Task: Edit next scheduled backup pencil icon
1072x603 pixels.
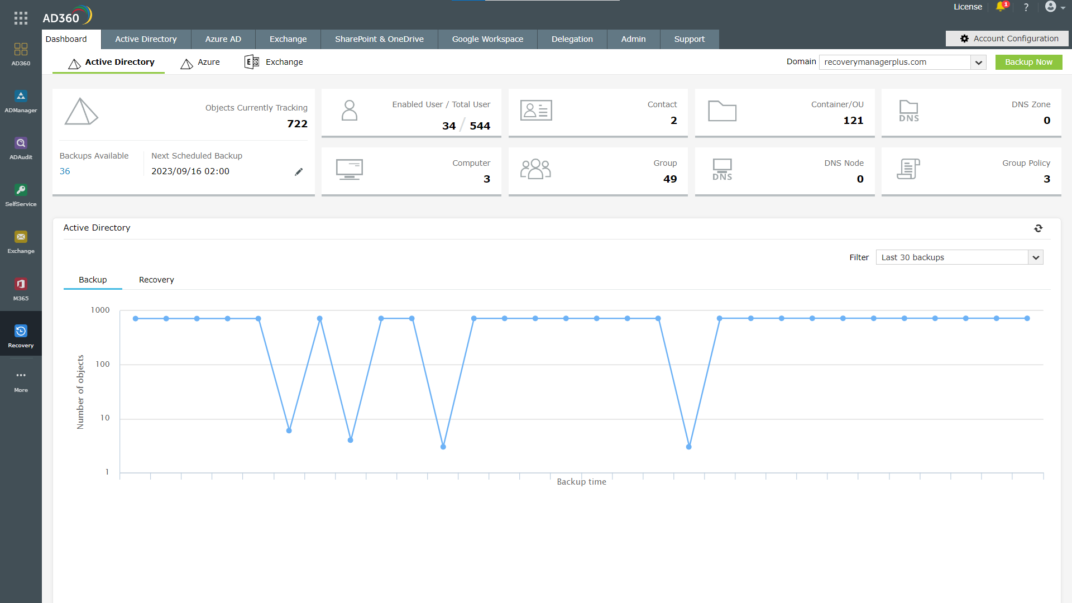Action: 299,172
